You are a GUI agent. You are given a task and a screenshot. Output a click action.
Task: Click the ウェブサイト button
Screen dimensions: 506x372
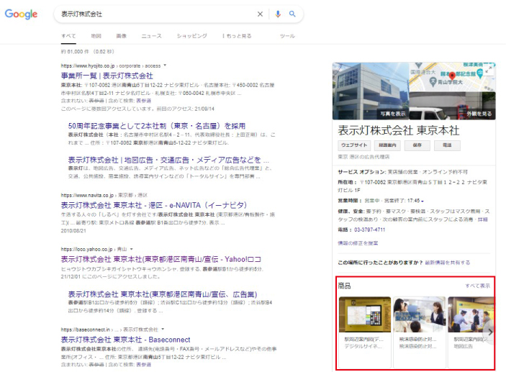(354, 145)
